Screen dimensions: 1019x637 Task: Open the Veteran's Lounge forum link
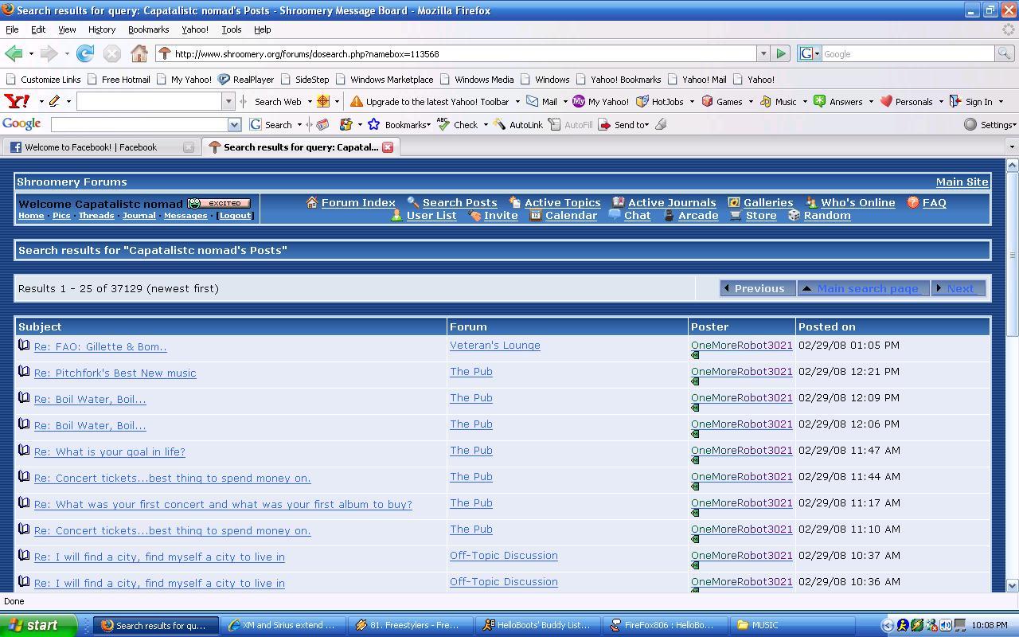(x=495, y=346)
